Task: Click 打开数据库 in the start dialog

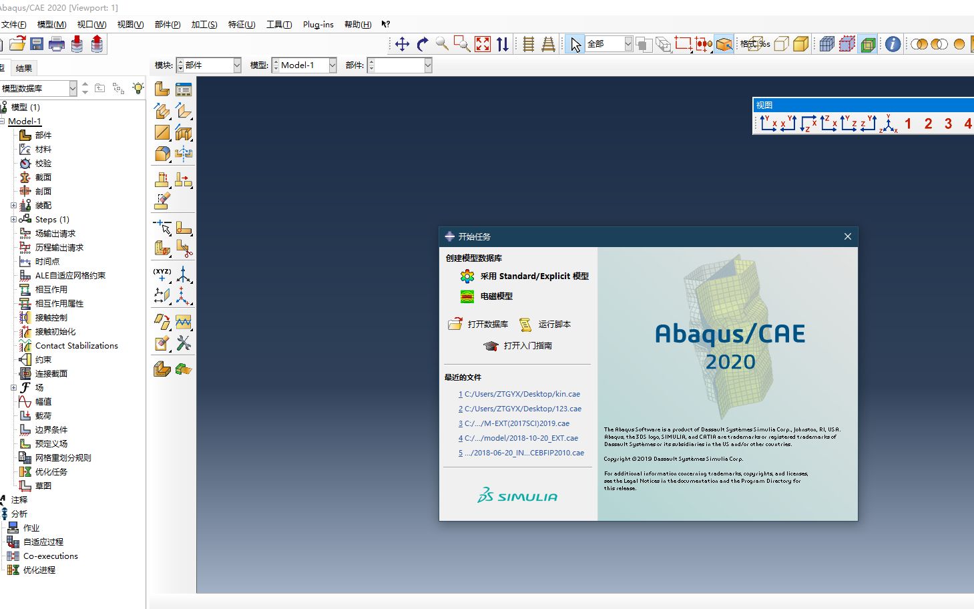Action: pyautogui.click(x=478, y=324)
